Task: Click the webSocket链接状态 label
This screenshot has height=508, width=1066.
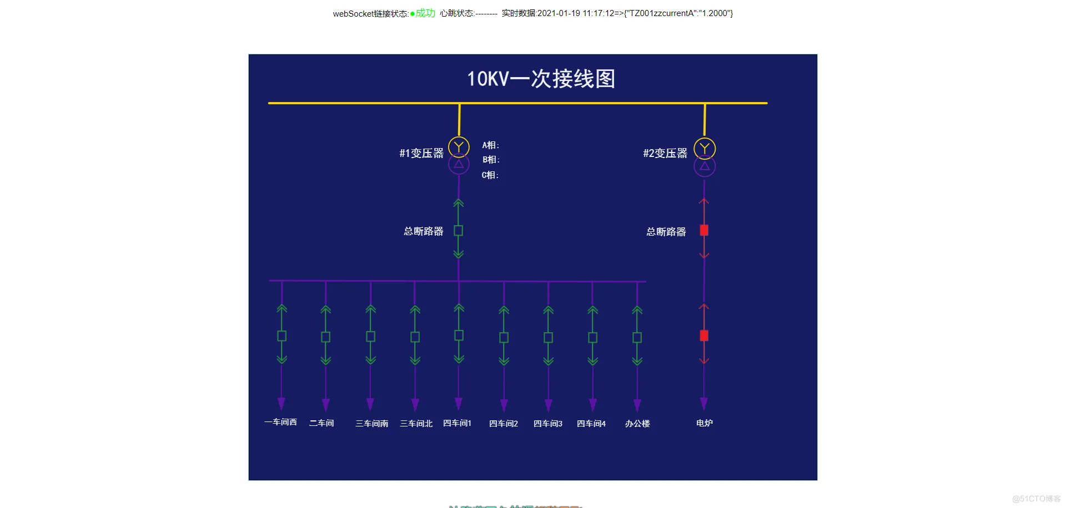Action: tap(371, 13)
